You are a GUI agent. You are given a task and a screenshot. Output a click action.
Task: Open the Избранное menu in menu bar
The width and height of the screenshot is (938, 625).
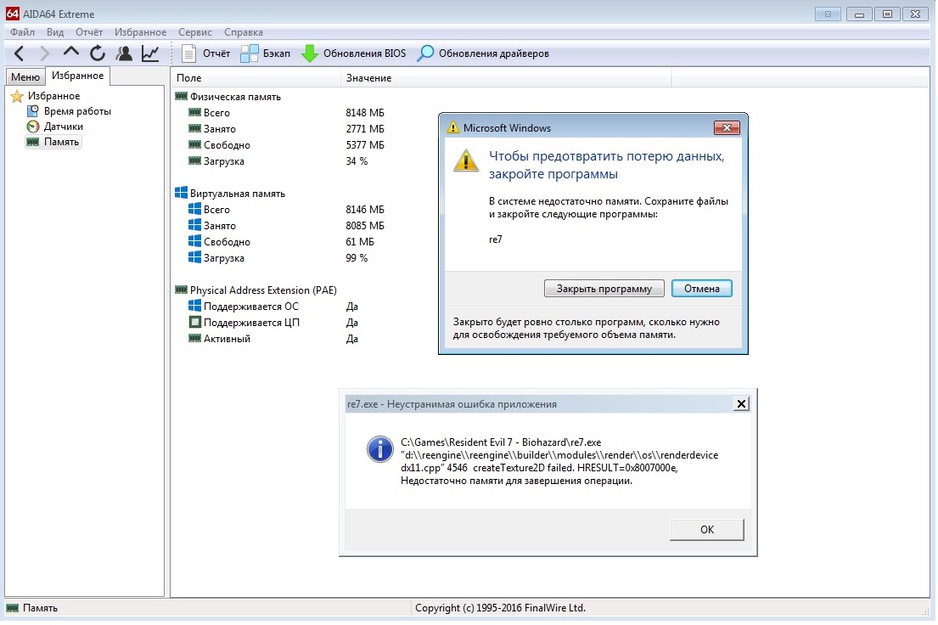(141, 32)
